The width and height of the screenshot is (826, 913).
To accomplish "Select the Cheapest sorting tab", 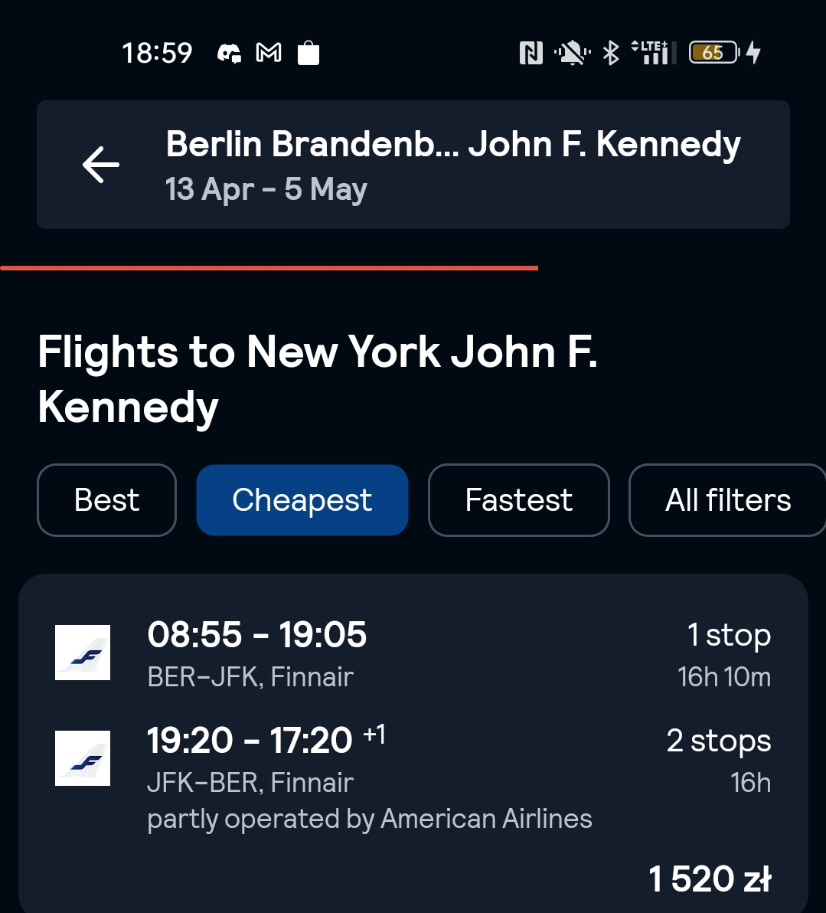I will point(302,500).
